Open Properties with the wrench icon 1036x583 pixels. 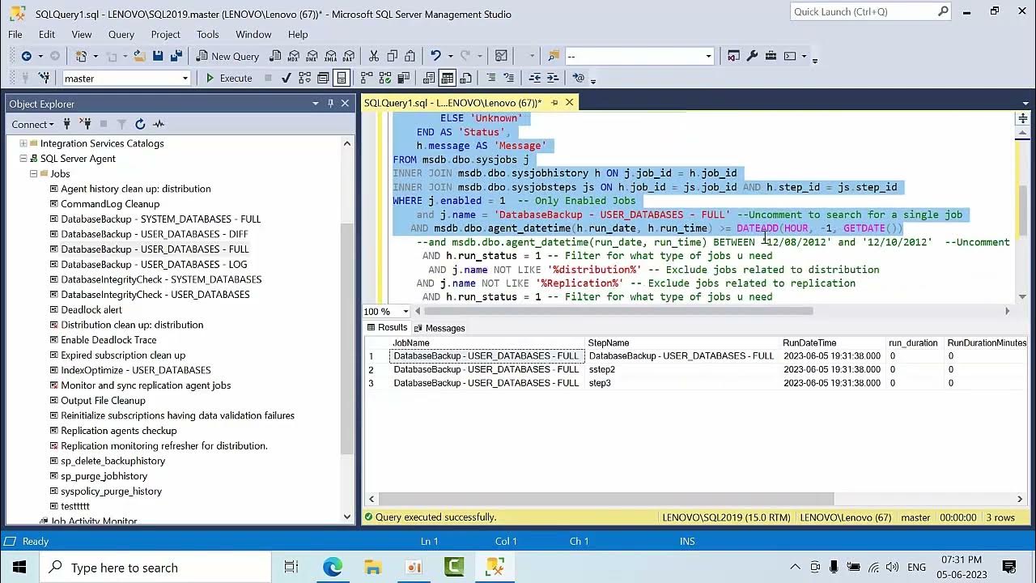click(x=752, y=56)
